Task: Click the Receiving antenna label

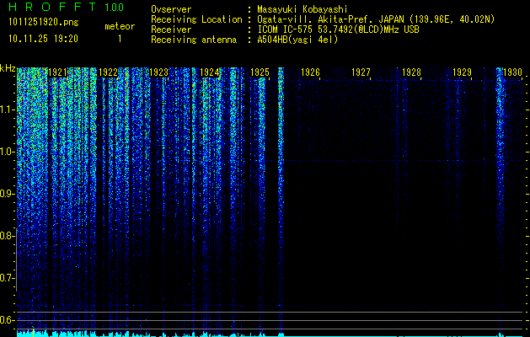Action: (x=194, y=40)
